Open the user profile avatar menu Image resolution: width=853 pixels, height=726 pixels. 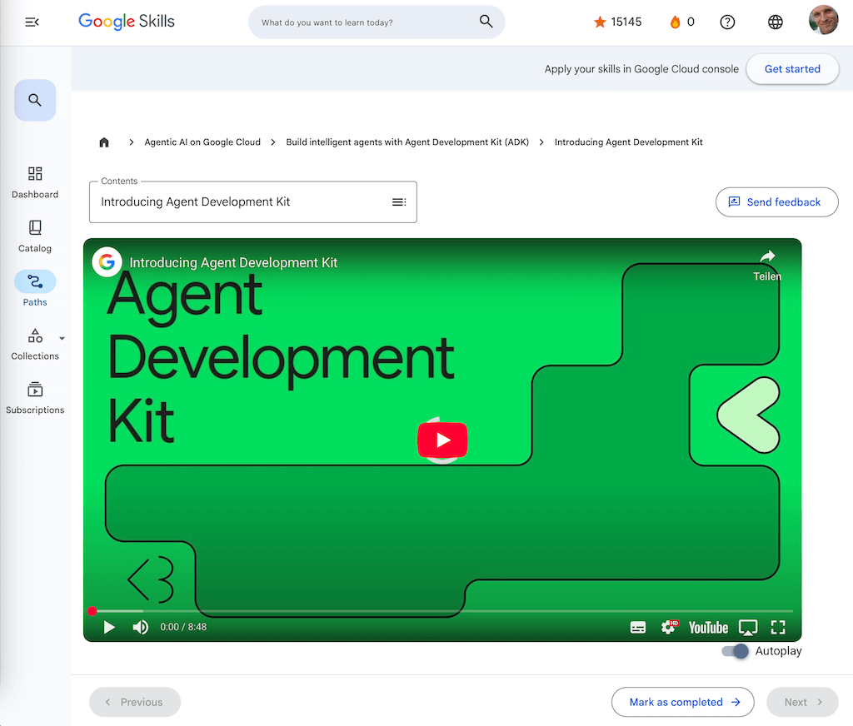(x=823, y=22)
